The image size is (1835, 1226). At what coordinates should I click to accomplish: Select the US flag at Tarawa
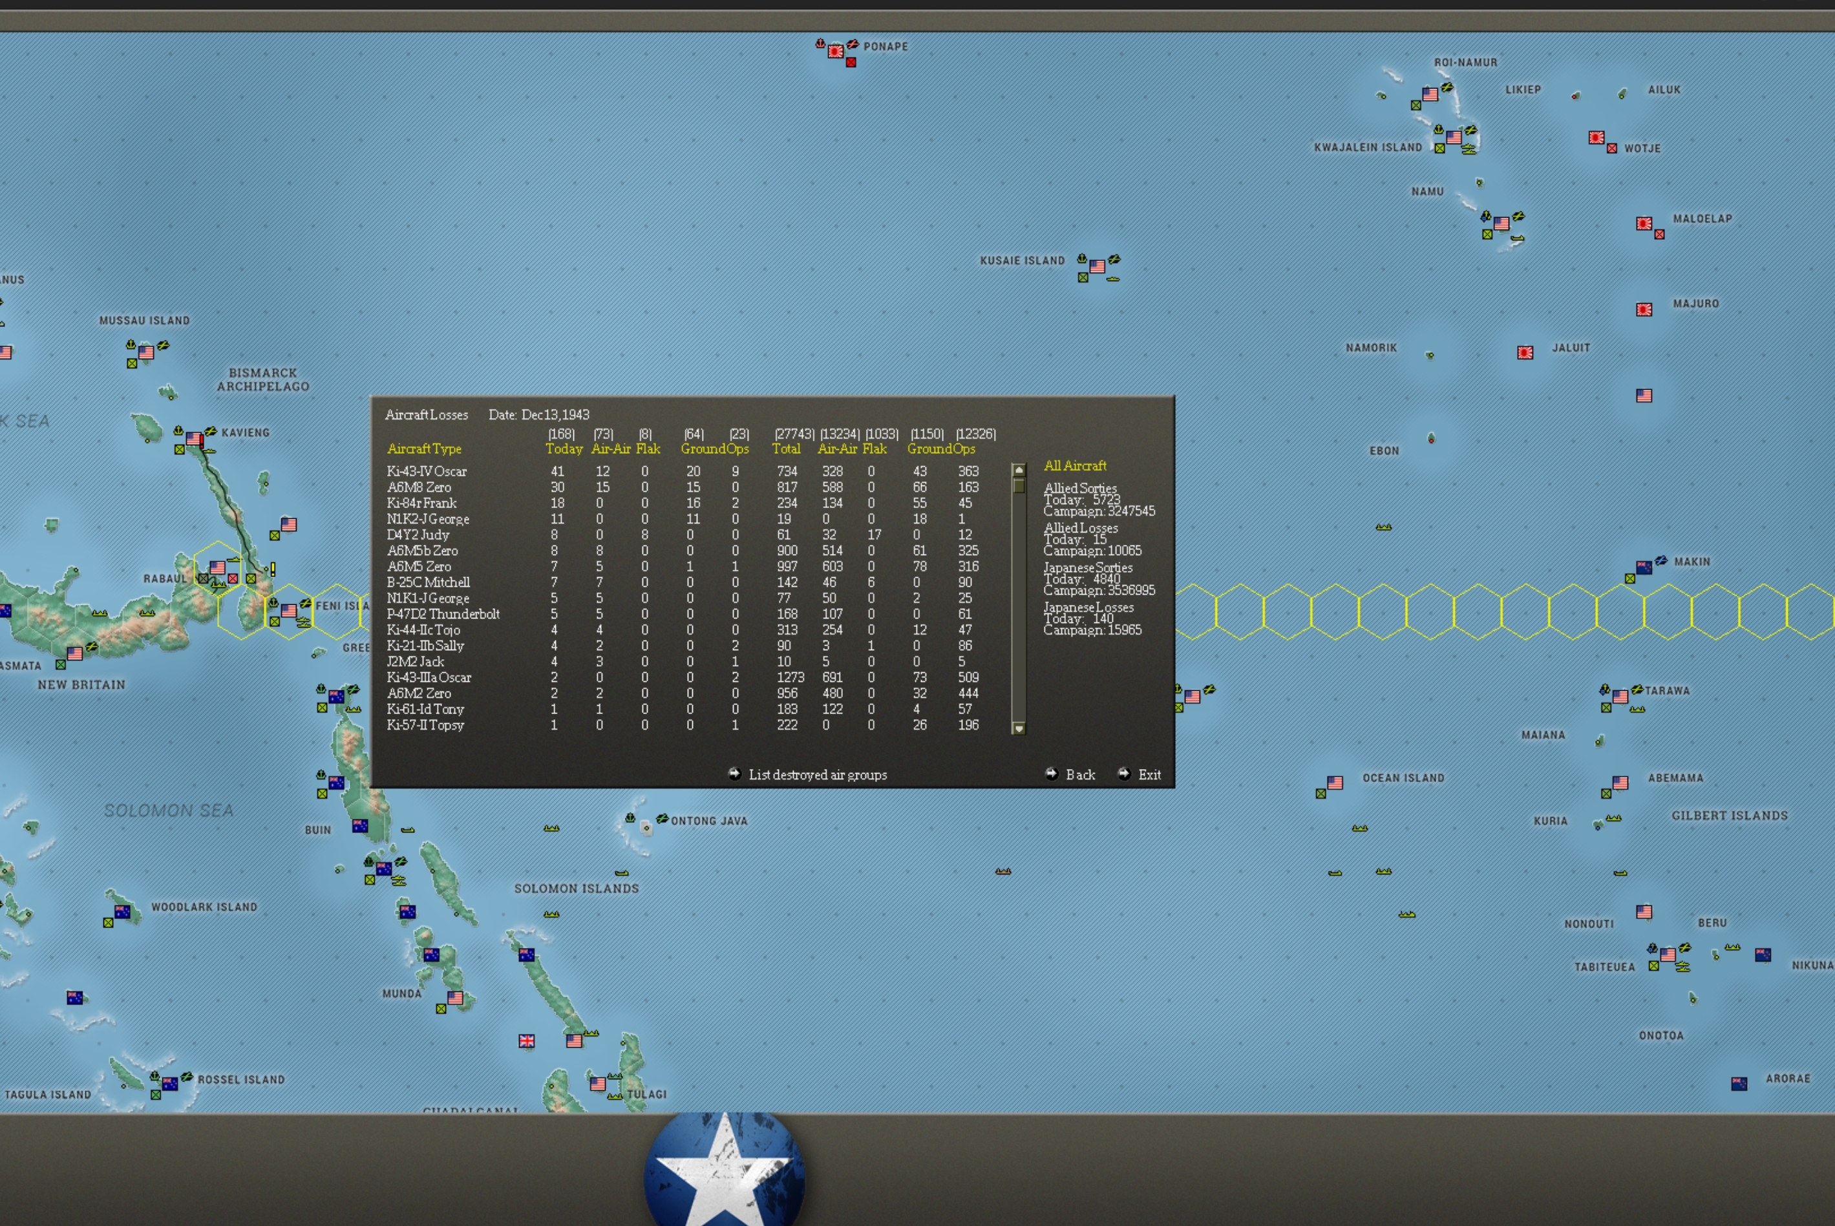[x=1620, y=696]
